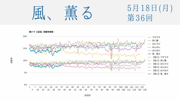
Task: Toggle the first 虎に翼 series in legend
Action: [x=153, y=41]
